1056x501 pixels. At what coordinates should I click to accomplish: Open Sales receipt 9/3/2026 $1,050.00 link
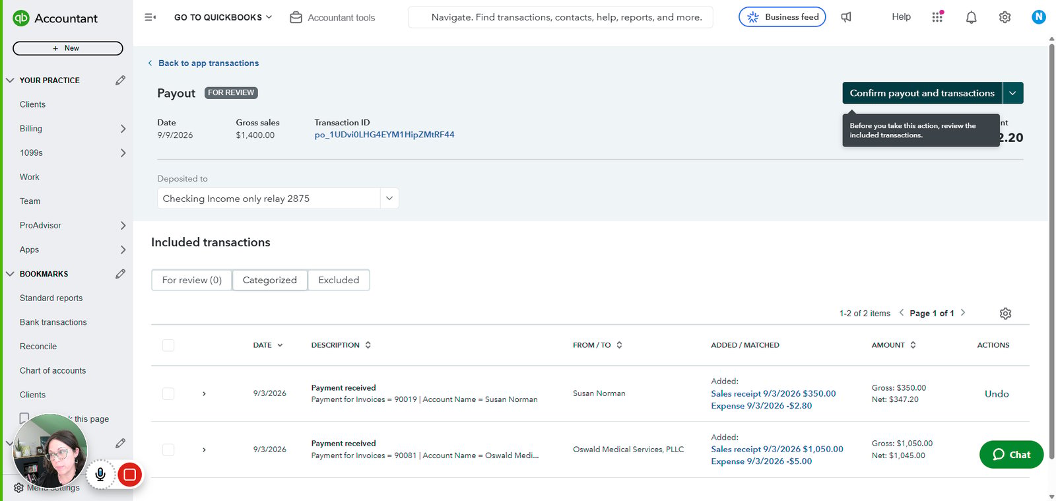click(777, 450)
